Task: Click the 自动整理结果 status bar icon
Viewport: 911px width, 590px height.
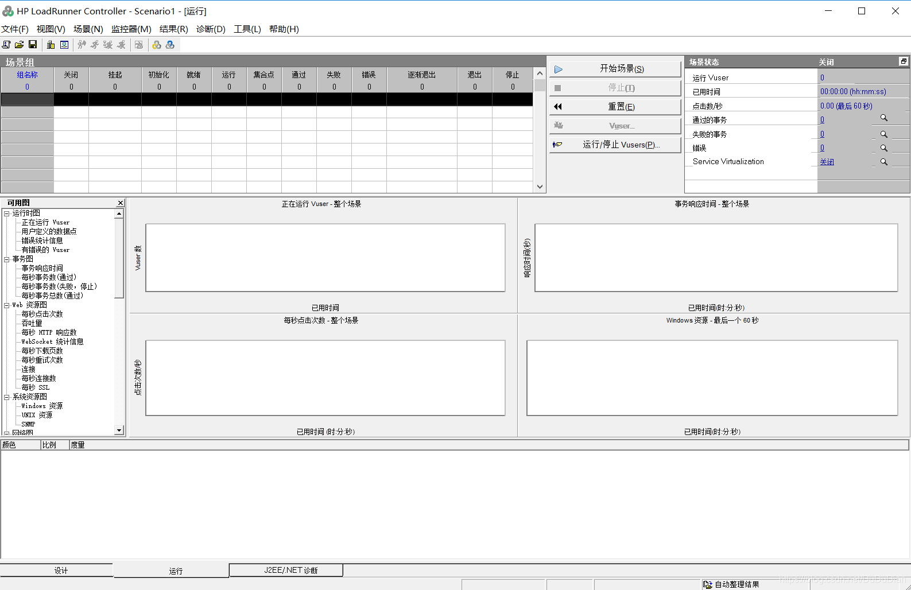Action: point(707,584)
